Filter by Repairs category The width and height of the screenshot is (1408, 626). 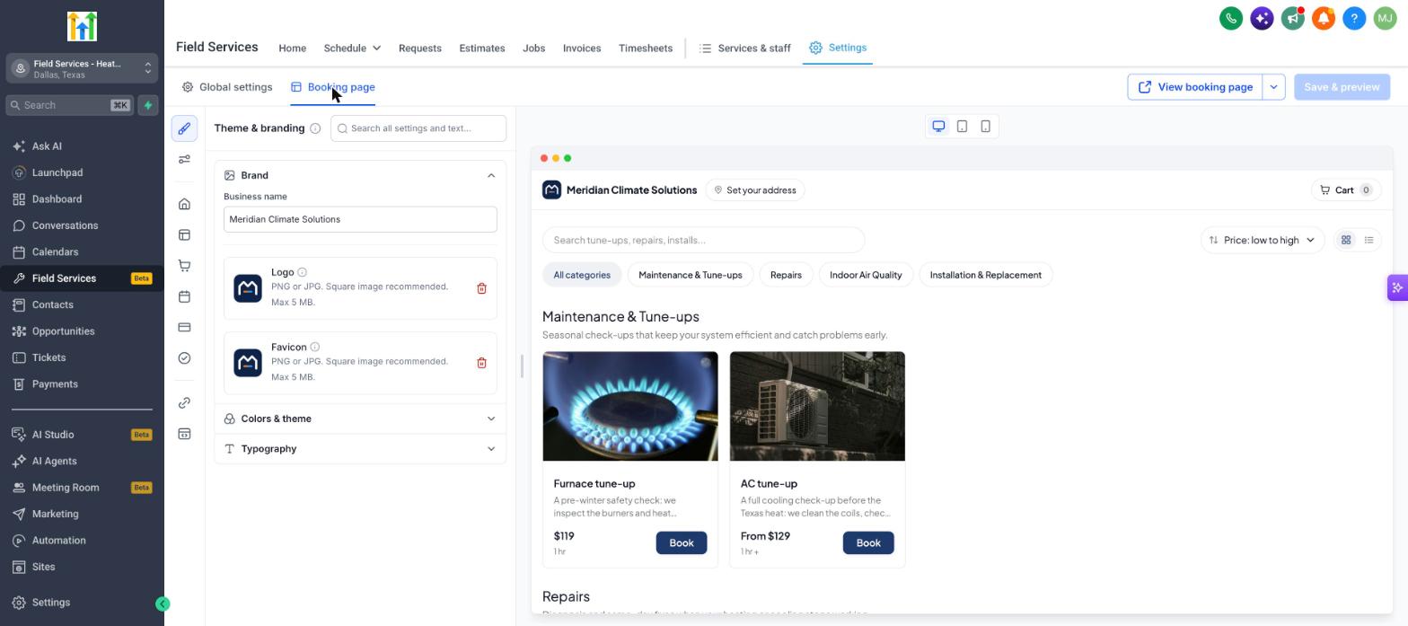(x=786, y=275)
